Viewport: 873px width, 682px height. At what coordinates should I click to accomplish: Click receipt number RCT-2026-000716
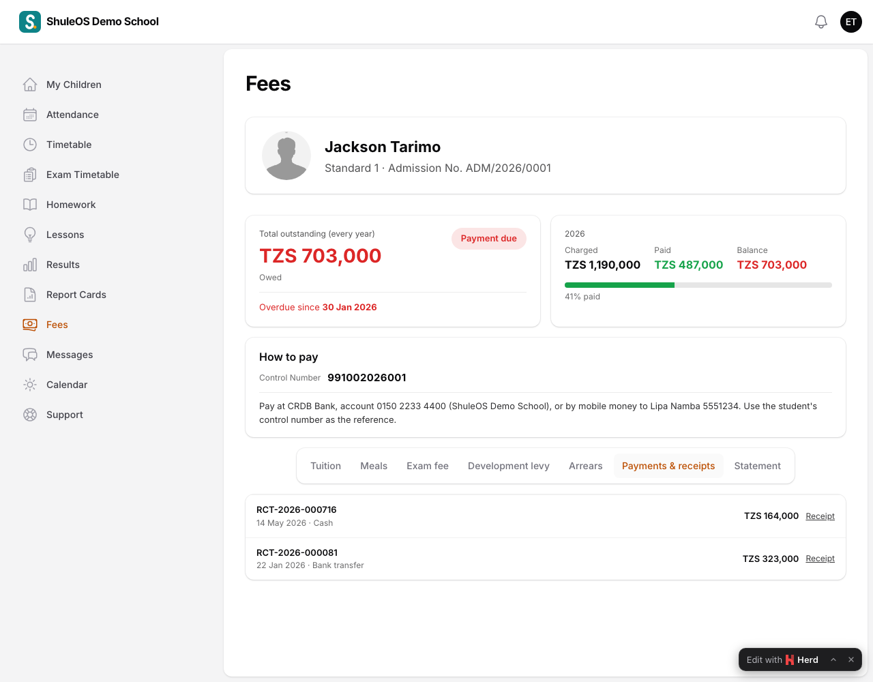tap(297, 509)
